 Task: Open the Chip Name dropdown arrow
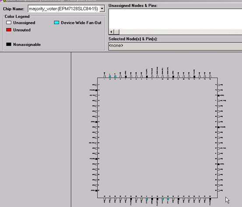pyautogui.click(x=102, y=9)
